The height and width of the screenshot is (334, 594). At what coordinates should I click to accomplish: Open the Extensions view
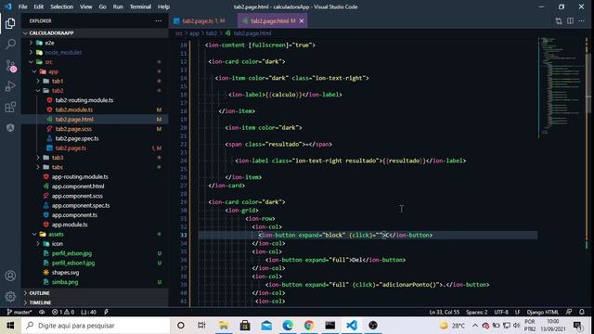(x=10, y=108)
